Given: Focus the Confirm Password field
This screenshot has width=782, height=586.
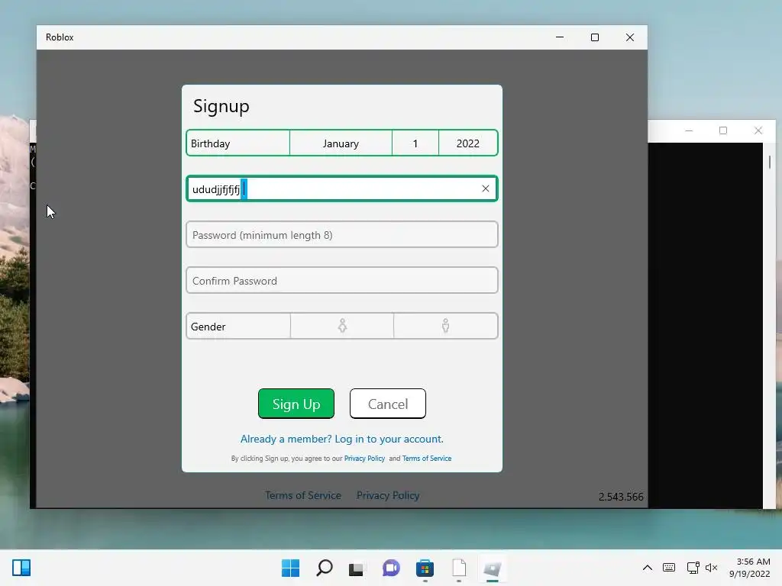Looking at the screenshot, I should pyautogui.click(x=341, y=281).
